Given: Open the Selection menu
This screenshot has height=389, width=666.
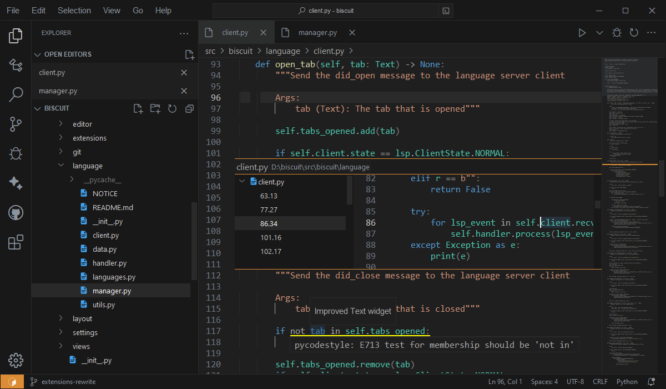Looking at the screenshot, I should pyautogui.click(x=74, y=10).
